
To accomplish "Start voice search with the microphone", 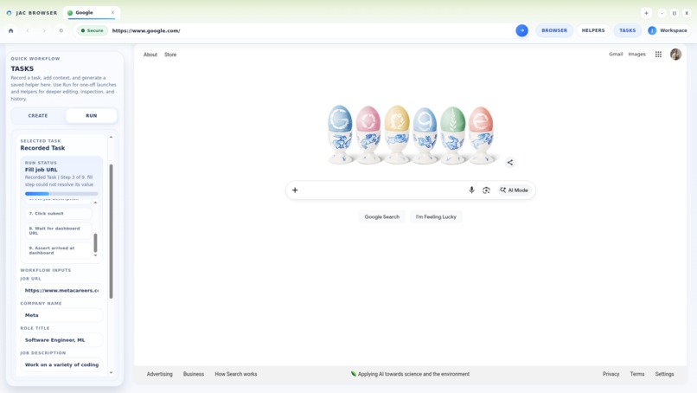I will click(x=471, y=190).
